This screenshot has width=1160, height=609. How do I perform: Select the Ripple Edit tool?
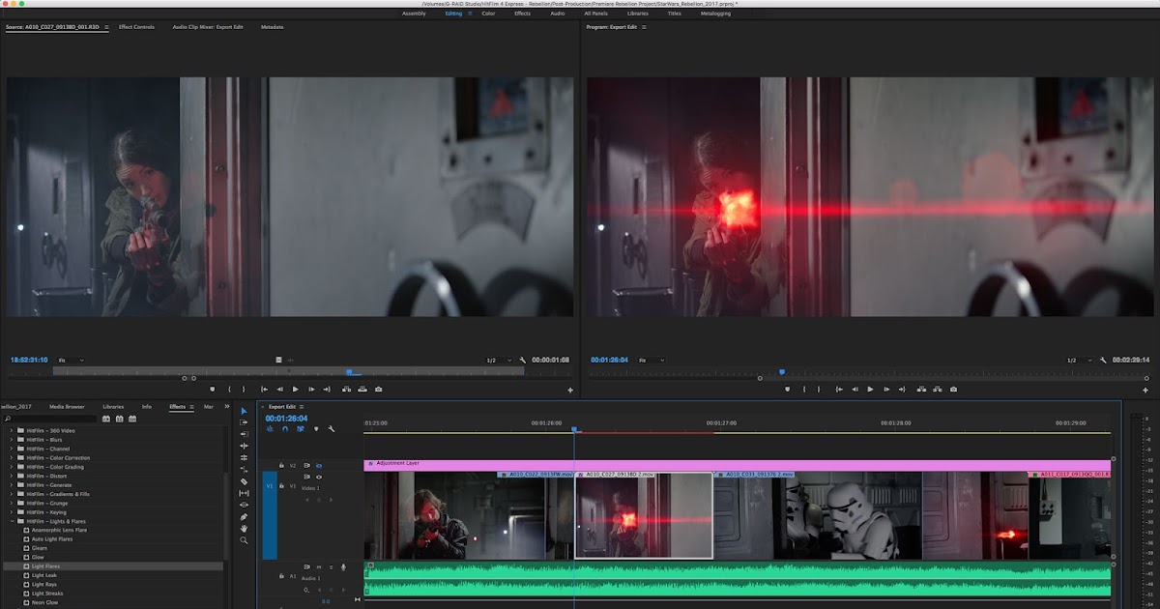pos(244,434)
